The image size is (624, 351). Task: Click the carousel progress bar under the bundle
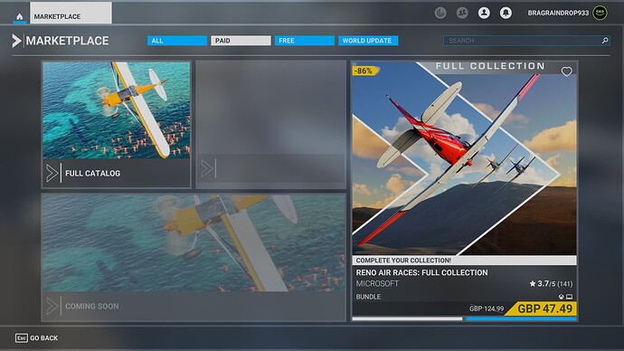[x=464, y=318]
